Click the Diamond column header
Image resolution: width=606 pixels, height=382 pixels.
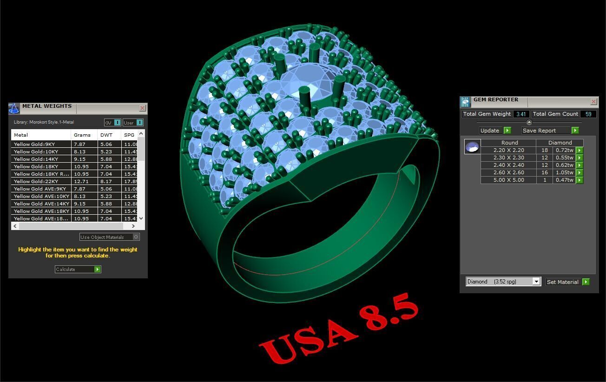(x=560, y=143)
